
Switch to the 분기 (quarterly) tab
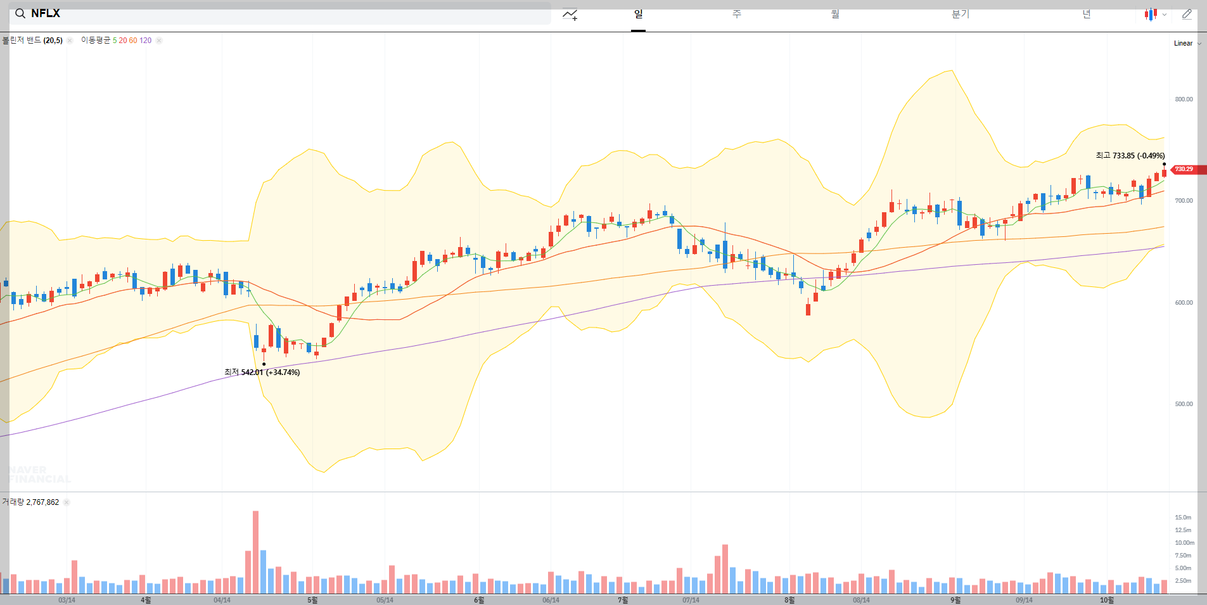[961, 14]
